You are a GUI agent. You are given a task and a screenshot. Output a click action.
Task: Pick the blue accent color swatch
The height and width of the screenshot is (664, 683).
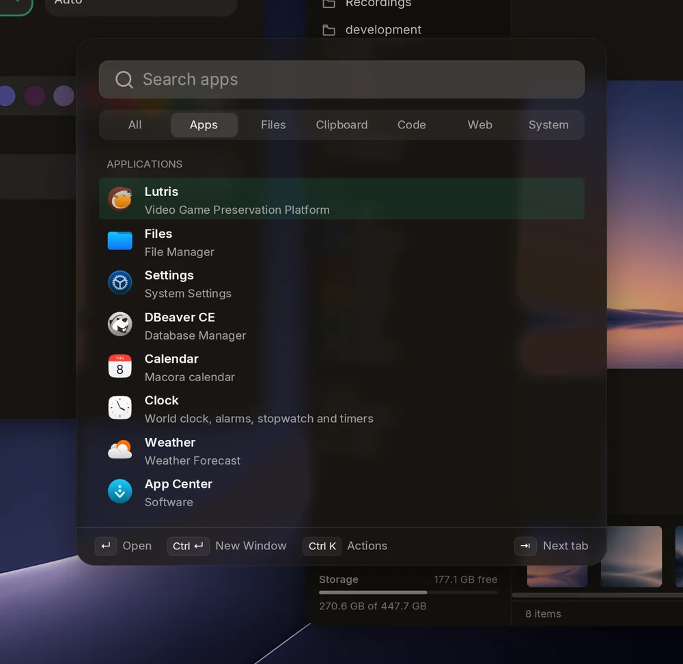click(6, 96)
